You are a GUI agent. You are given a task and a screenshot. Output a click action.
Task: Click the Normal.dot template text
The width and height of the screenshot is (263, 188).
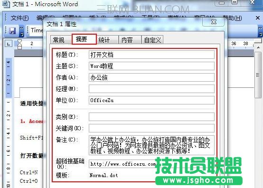[x=103, y=176]
